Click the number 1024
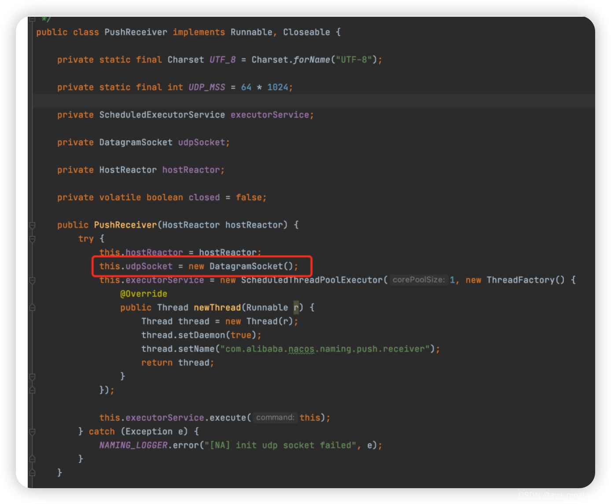Image resolution: width=611 pixels, height=504 pixels. coord(277,87)
